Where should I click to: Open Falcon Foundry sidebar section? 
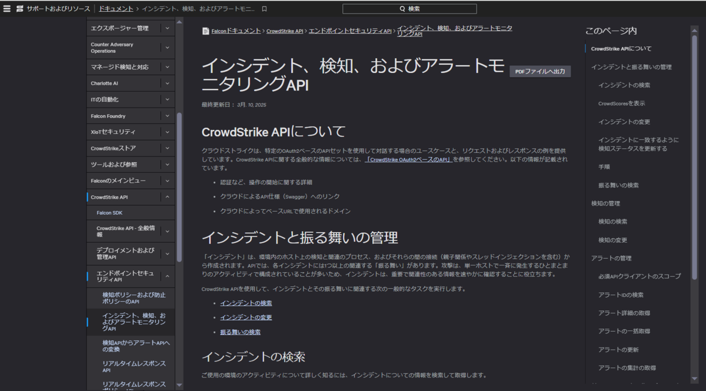point(108,116)
